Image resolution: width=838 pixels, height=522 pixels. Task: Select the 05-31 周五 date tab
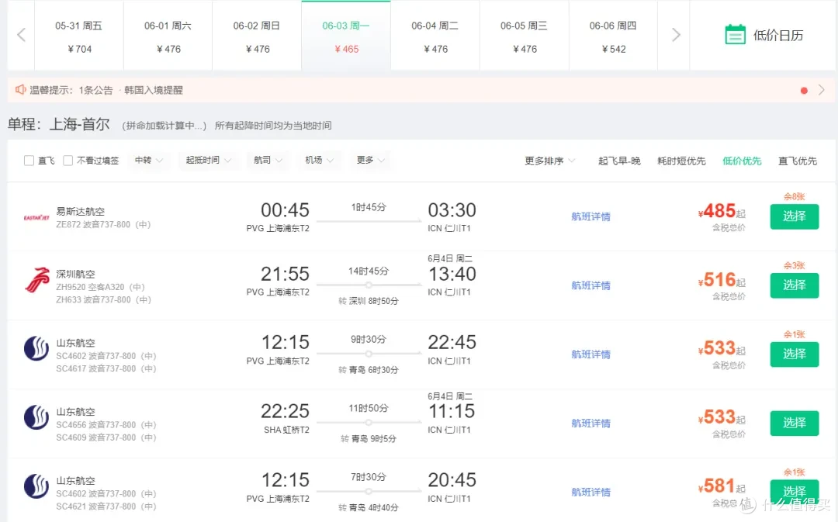(79, 36)
